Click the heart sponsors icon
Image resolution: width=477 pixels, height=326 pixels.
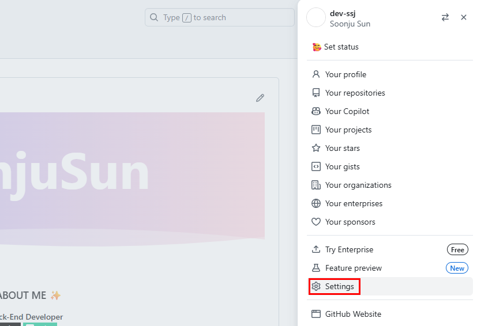(316, 222)
